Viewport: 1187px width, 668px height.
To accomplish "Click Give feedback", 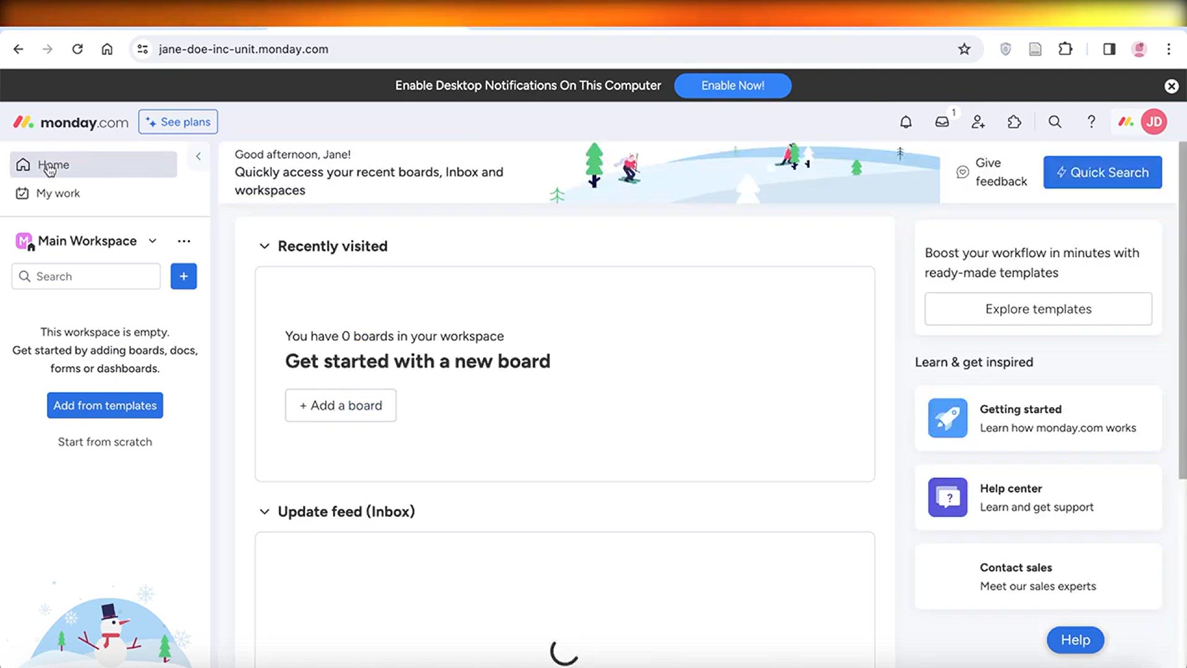I will (992, 172).
